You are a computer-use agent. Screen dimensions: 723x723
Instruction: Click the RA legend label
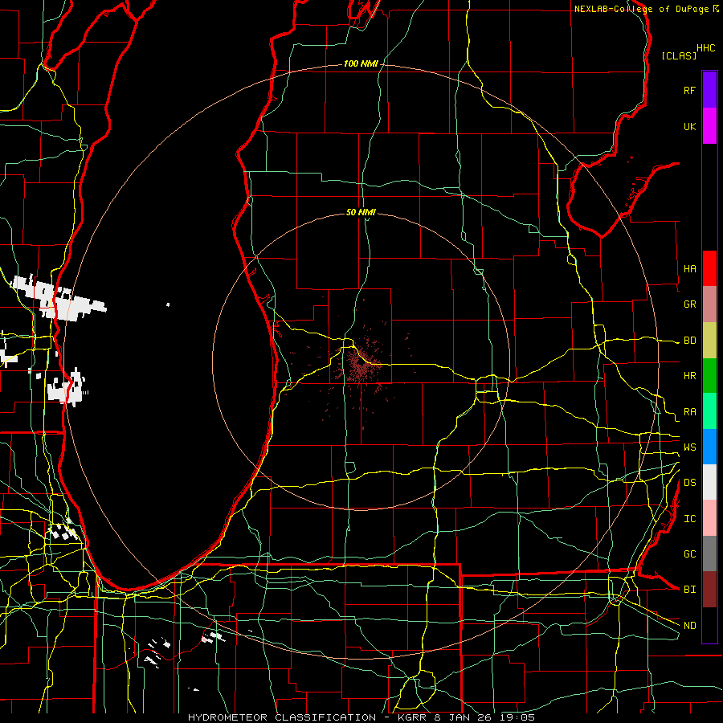pyautogui.click(x=690, y=411)
